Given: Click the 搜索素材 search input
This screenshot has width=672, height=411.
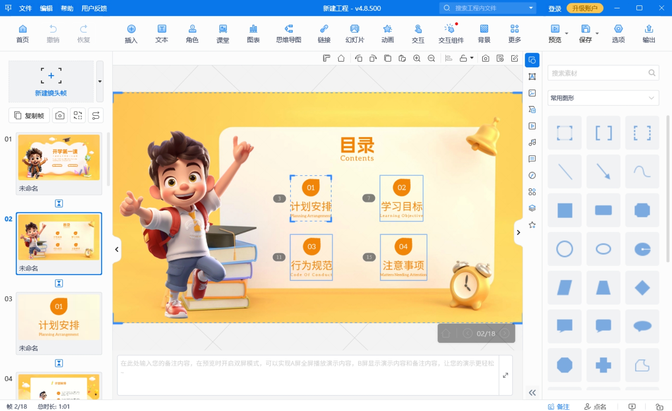Looking at the screenshot, I should (603, 73).
